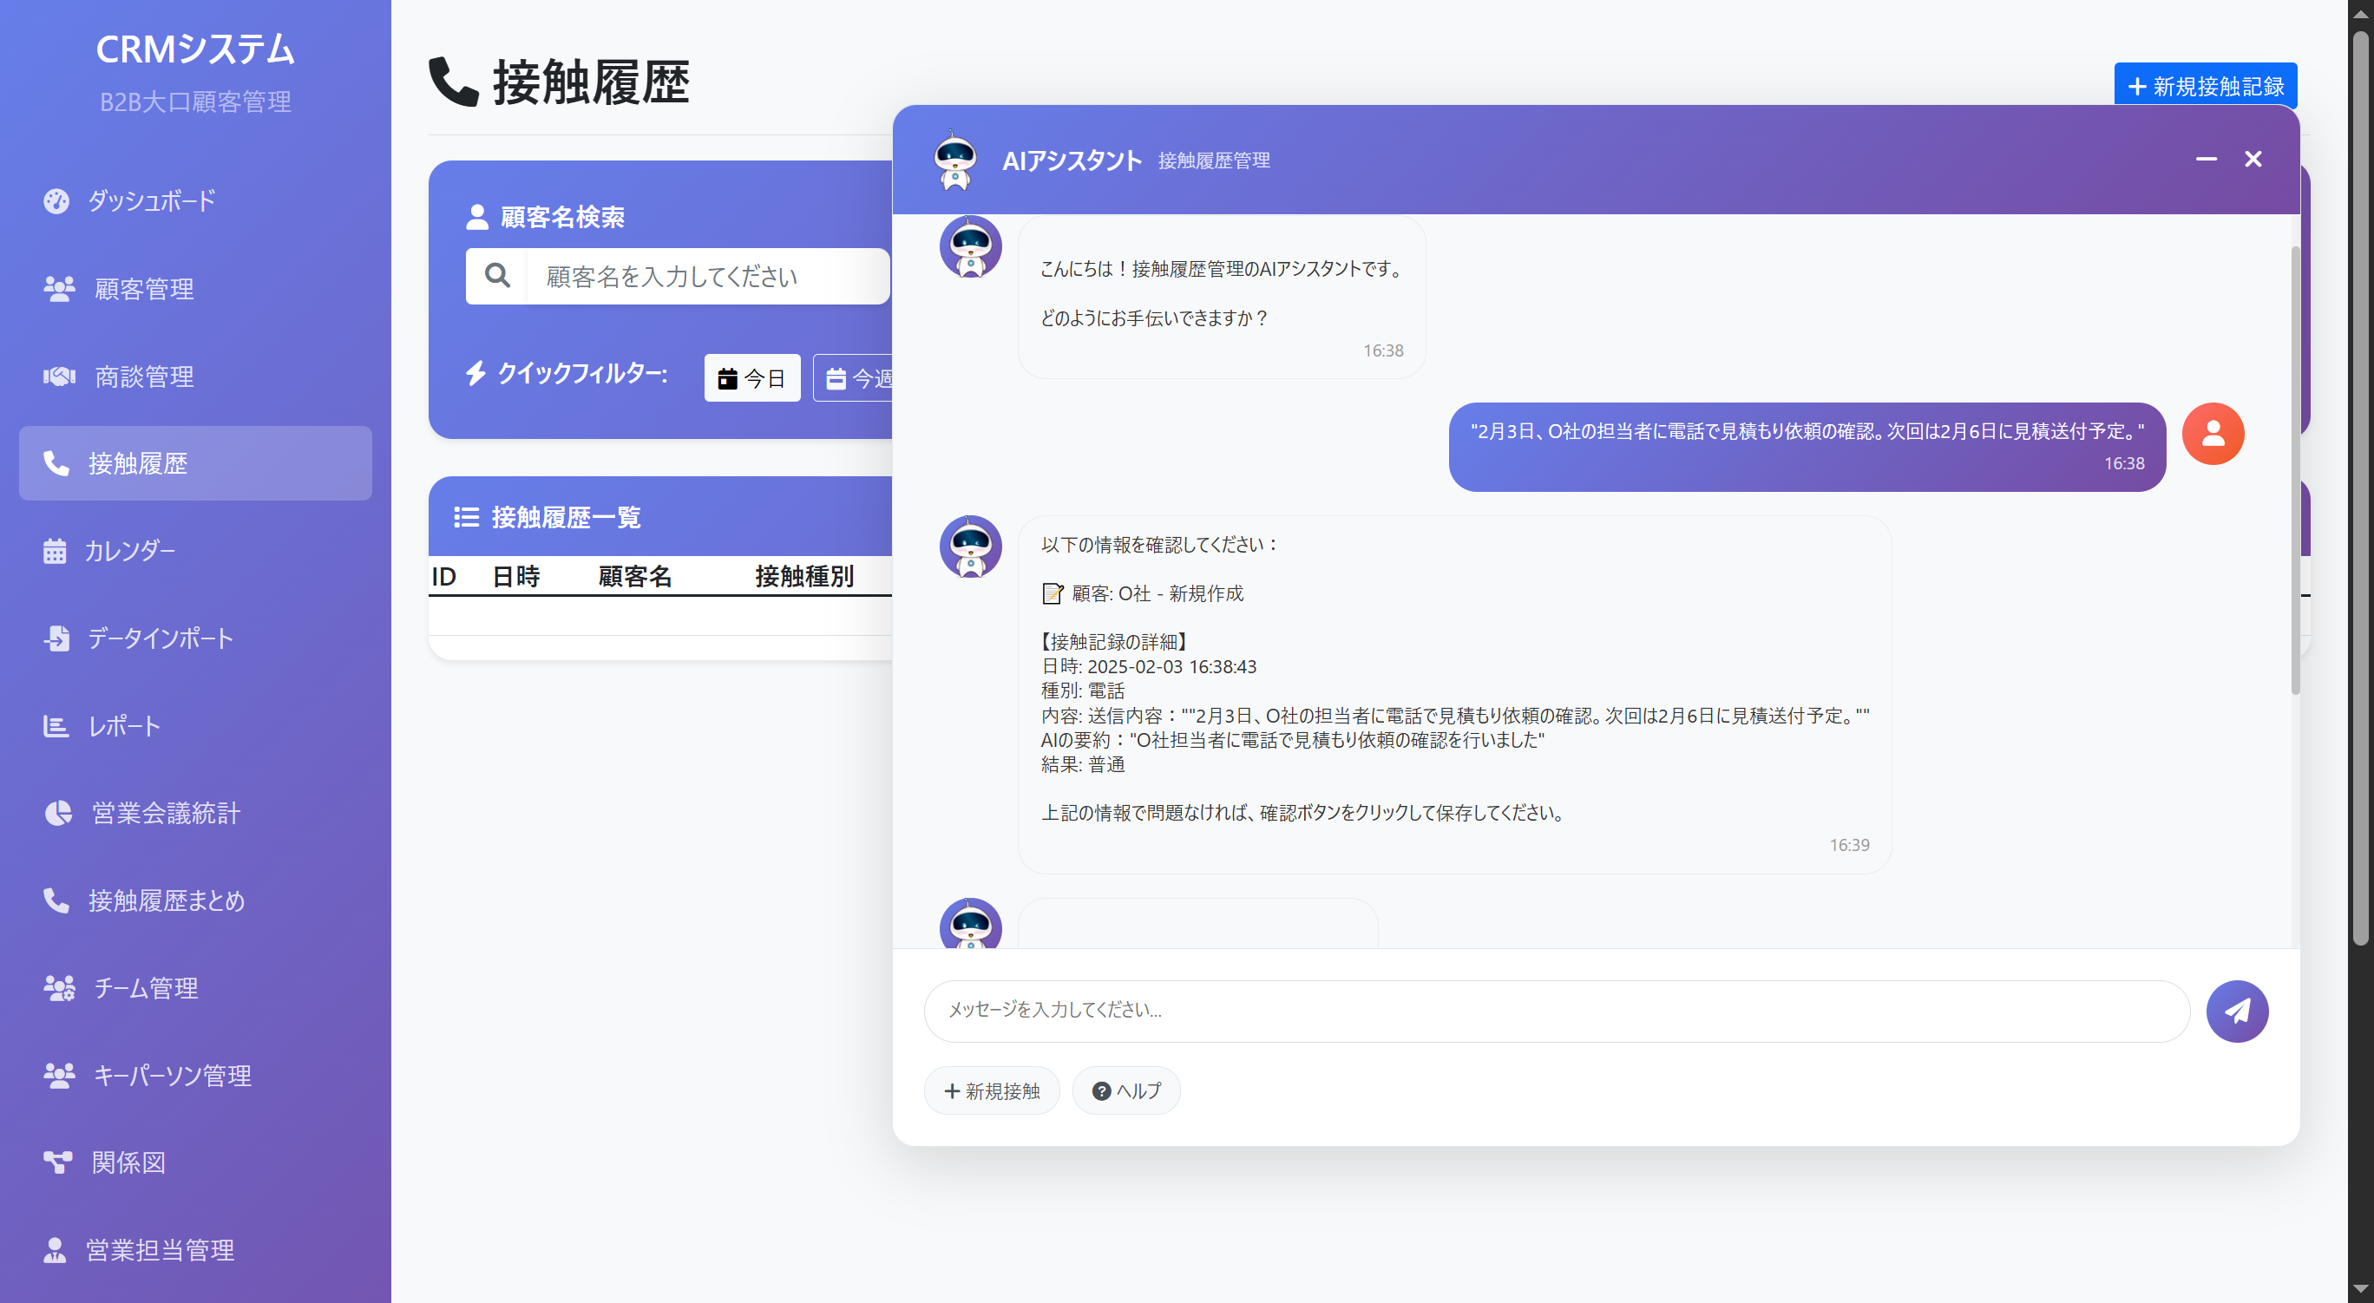This screenshot has height=1303, width=2374.
Task: Open データインポート page
Action: pyautogui.click(x=160, y=638)
